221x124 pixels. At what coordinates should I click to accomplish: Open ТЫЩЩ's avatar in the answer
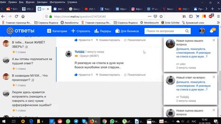tap(68, 54)
